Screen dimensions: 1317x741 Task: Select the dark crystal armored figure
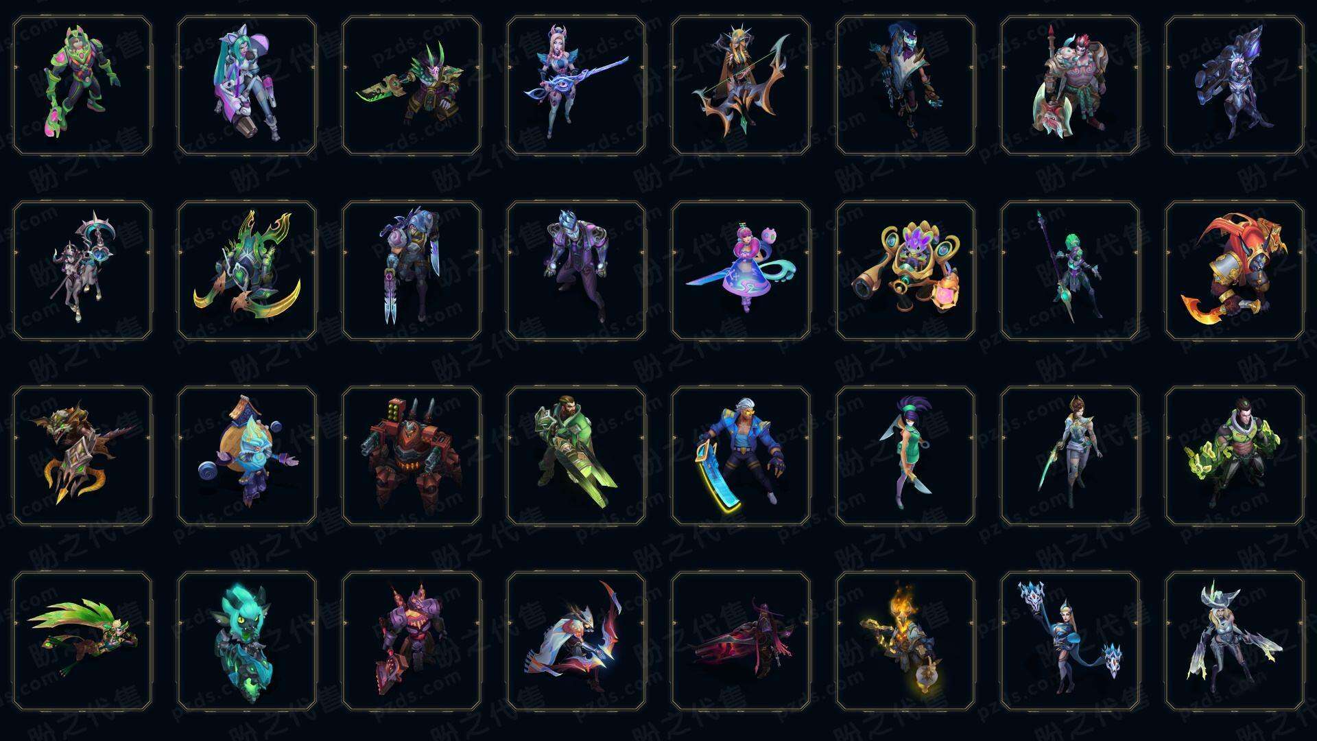[x=1235, y=86]
